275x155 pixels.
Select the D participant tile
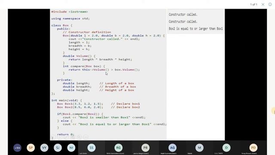pyautogui.click(x=226, y=148)
